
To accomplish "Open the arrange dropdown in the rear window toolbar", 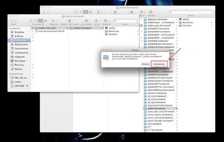I will [99, 12].
